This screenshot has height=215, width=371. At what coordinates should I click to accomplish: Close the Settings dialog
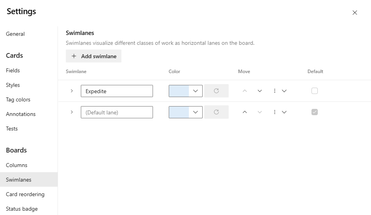click(354, 13)
